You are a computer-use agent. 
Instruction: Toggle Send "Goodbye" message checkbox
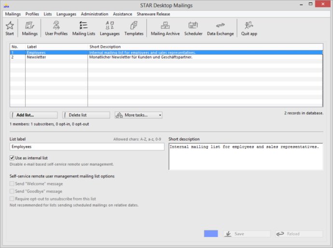(12, 191)
